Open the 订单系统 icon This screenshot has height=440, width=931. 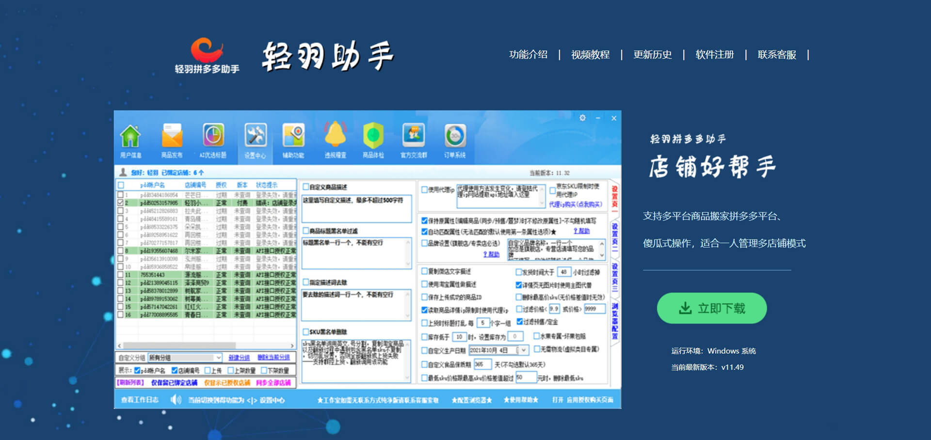pos(455,135)
